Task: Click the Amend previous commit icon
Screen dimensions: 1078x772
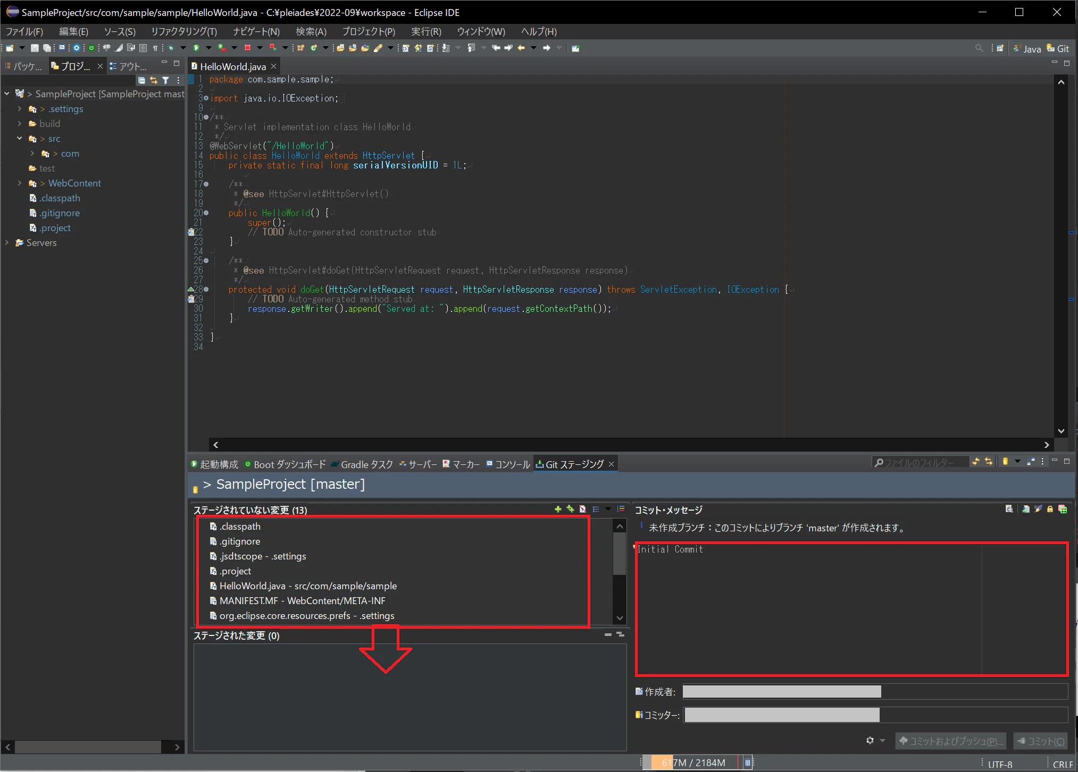Action: tap(1026, 509)
